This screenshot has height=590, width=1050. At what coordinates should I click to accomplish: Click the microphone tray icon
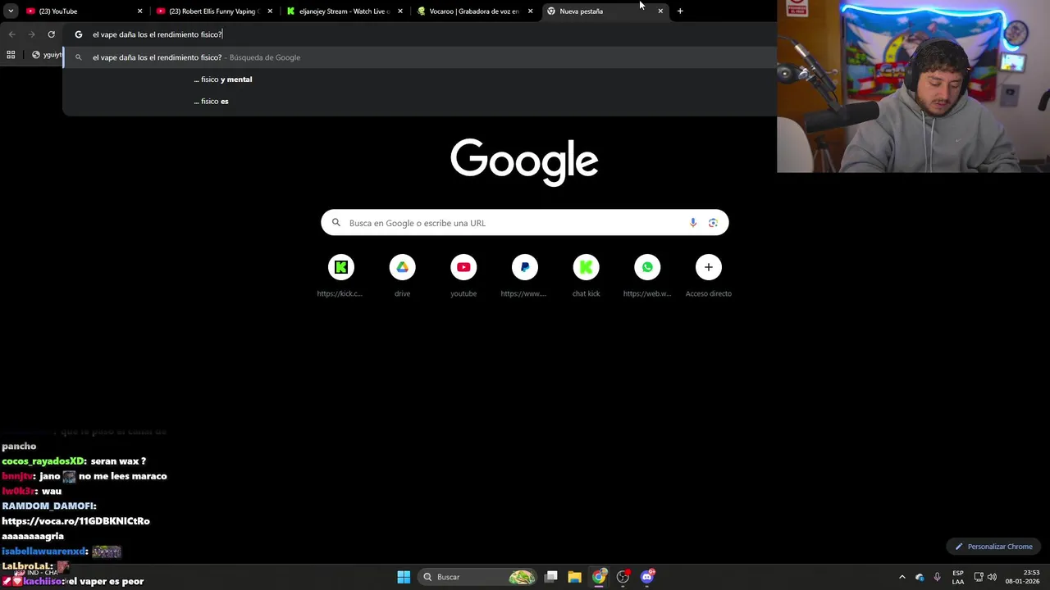click(937, 577)
